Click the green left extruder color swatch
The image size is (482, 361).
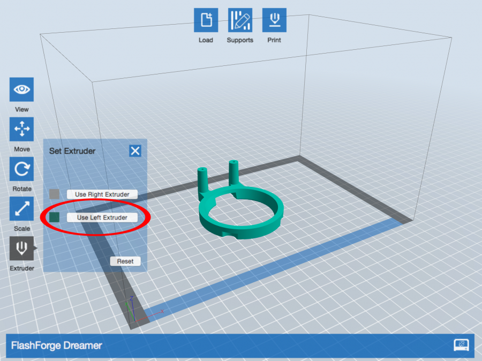tap(55, 217)
